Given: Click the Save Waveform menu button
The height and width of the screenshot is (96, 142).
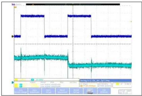Looking at the screenshot, I should coord(35,91).
